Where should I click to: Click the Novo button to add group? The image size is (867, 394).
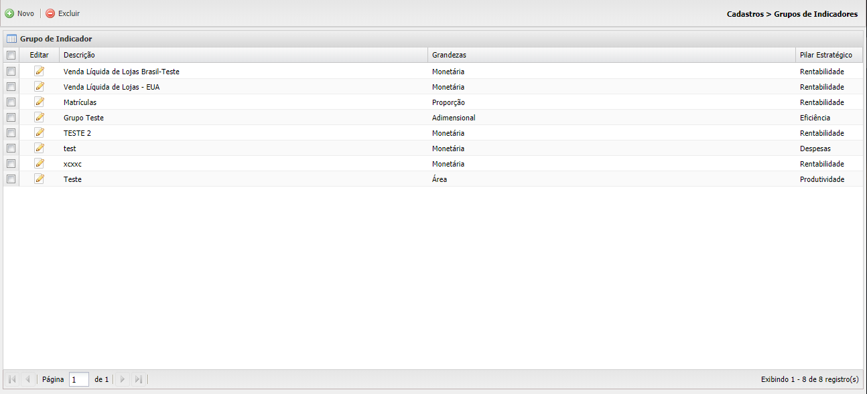[19, 13]
